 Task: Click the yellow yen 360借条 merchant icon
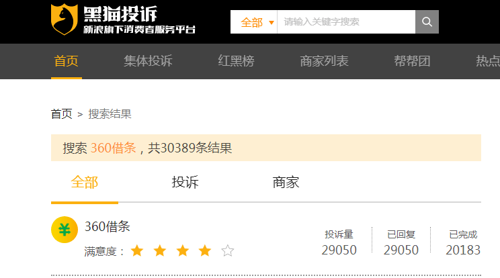point(65,230)
